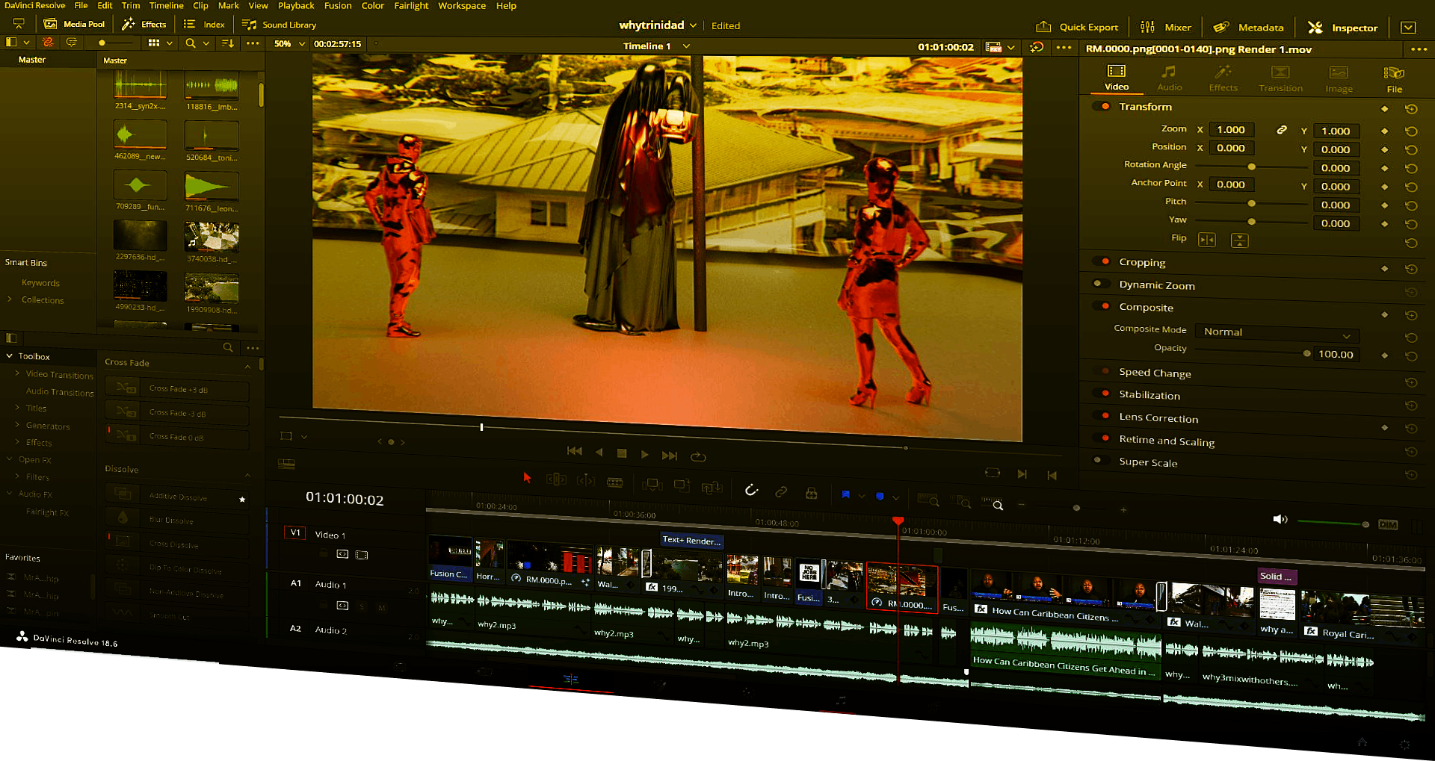Switch to Inspector Audio tab

(x=1170, y=78)
